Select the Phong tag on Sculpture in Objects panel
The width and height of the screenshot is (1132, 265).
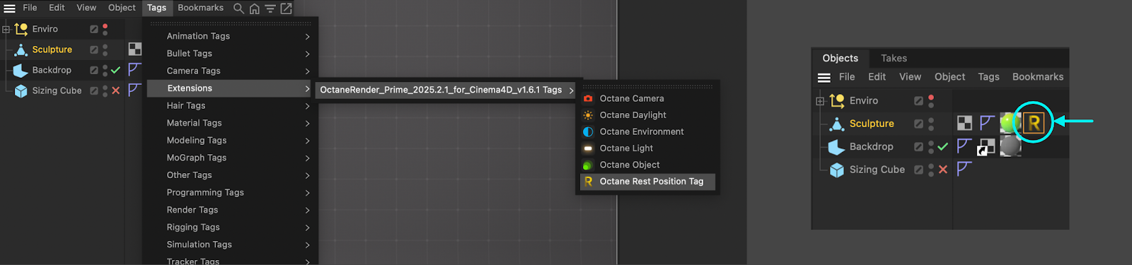987,123
